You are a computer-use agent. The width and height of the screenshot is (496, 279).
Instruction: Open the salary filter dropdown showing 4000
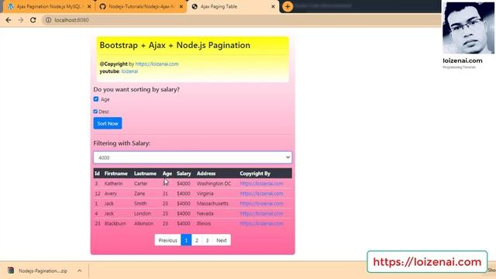[x=192, y=157]
